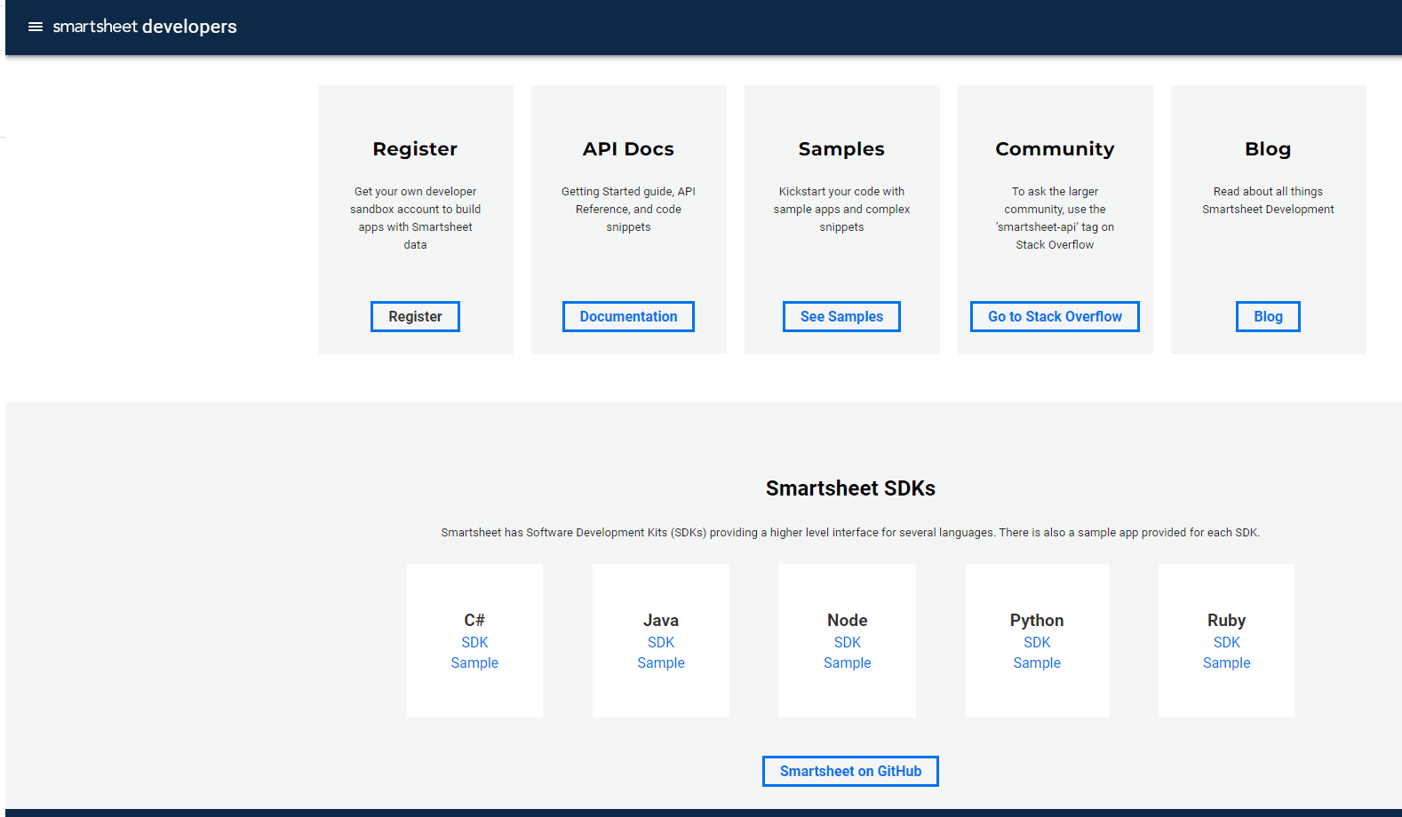The width and height of the screenshot is (1402, 817).
Task: Open the Blog button
Action: (1268, 317)
